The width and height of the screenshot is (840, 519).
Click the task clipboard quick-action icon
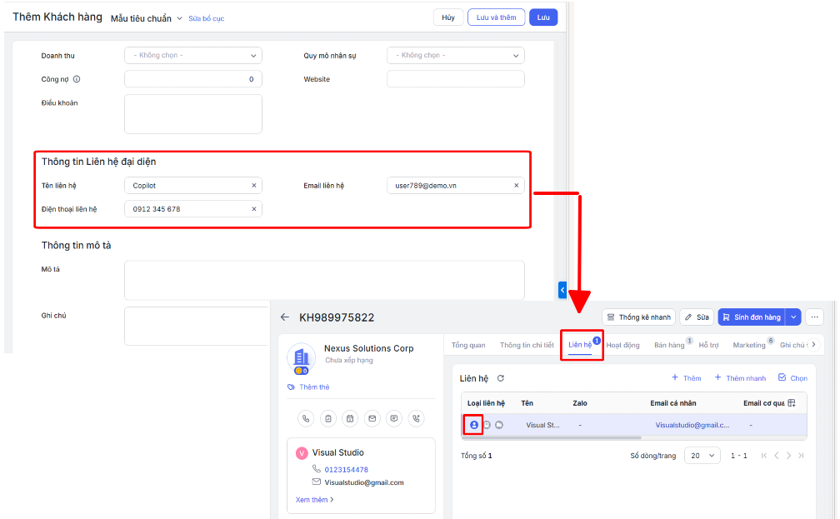pyautogui.click(x=328, y=419)
